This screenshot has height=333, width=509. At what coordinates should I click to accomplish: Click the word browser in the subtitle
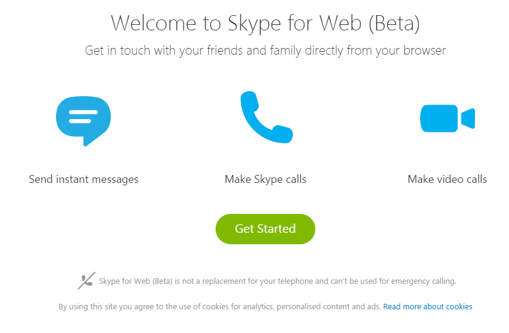tap(424, 50)
